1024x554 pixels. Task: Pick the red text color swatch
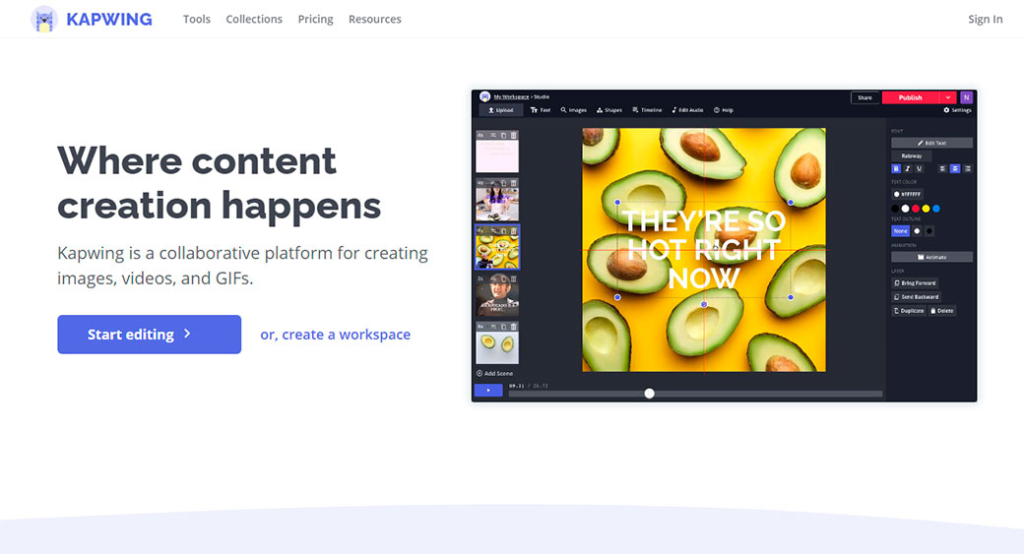click(916, 209)
